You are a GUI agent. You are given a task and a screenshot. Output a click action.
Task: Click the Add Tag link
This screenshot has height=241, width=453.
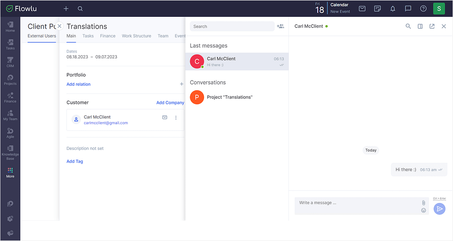[74, 161]
